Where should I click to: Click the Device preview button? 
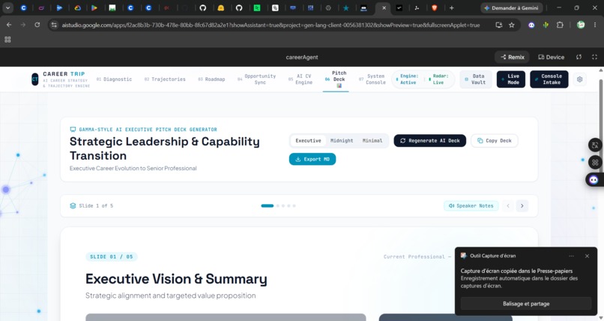(x=552, y=57)
